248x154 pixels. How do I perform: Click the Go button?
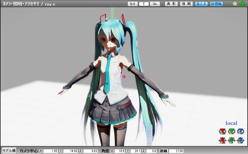coord(155,4)
